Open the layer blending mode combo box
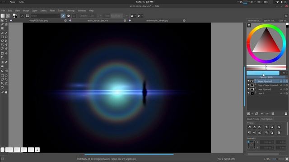 click(263, 73)
